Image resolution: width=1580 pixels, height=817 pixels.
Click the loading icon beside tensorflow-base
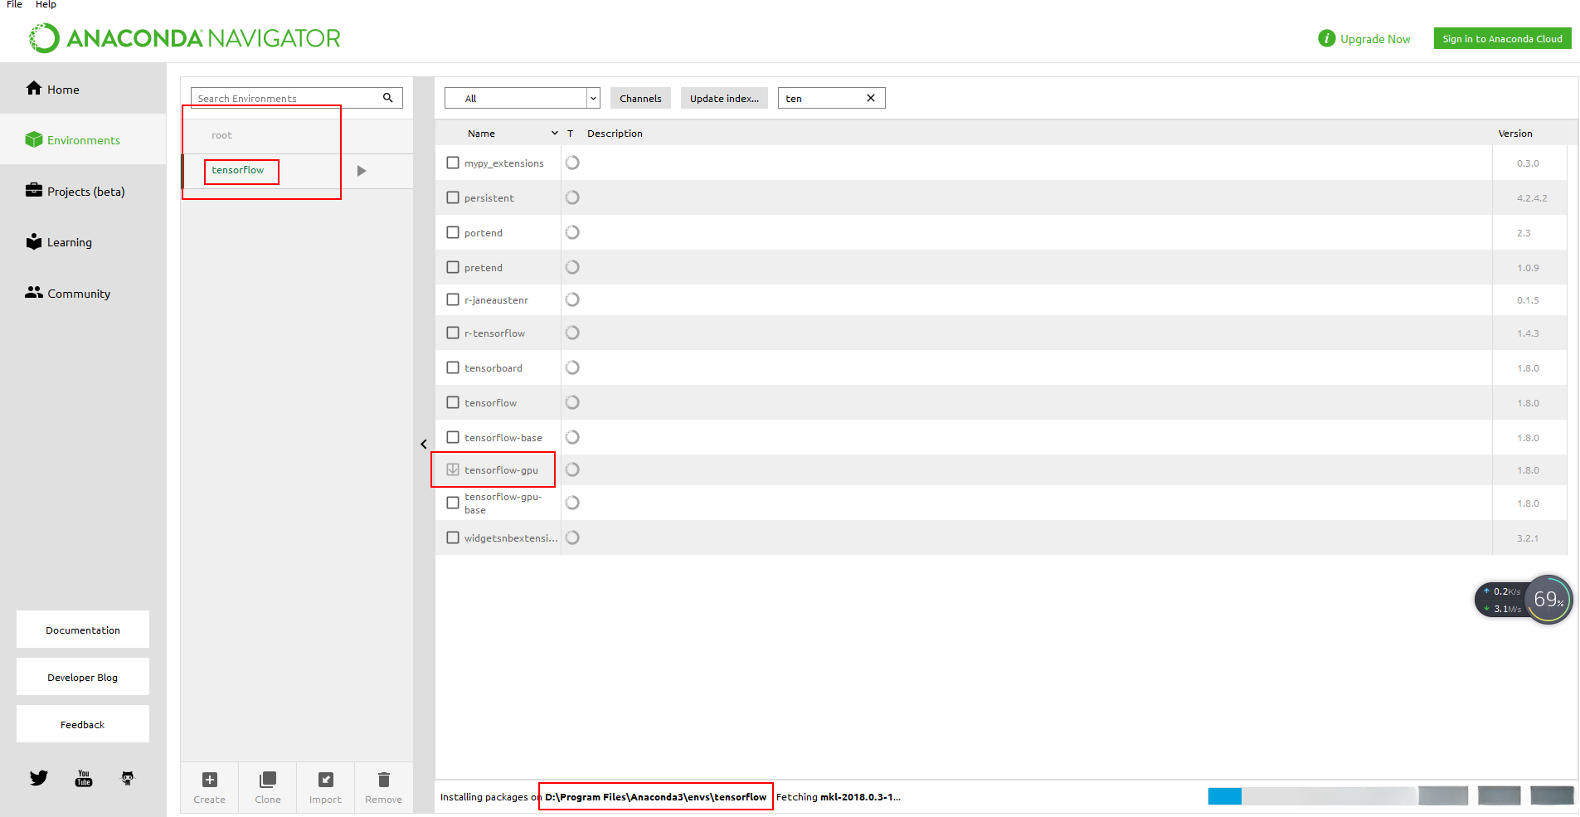(572, 437)
